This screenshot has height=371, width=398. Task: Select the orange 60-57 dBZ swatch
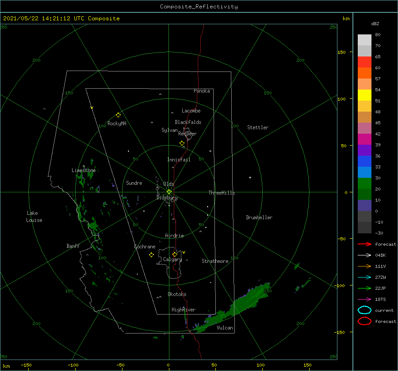(x=364, y=73)
